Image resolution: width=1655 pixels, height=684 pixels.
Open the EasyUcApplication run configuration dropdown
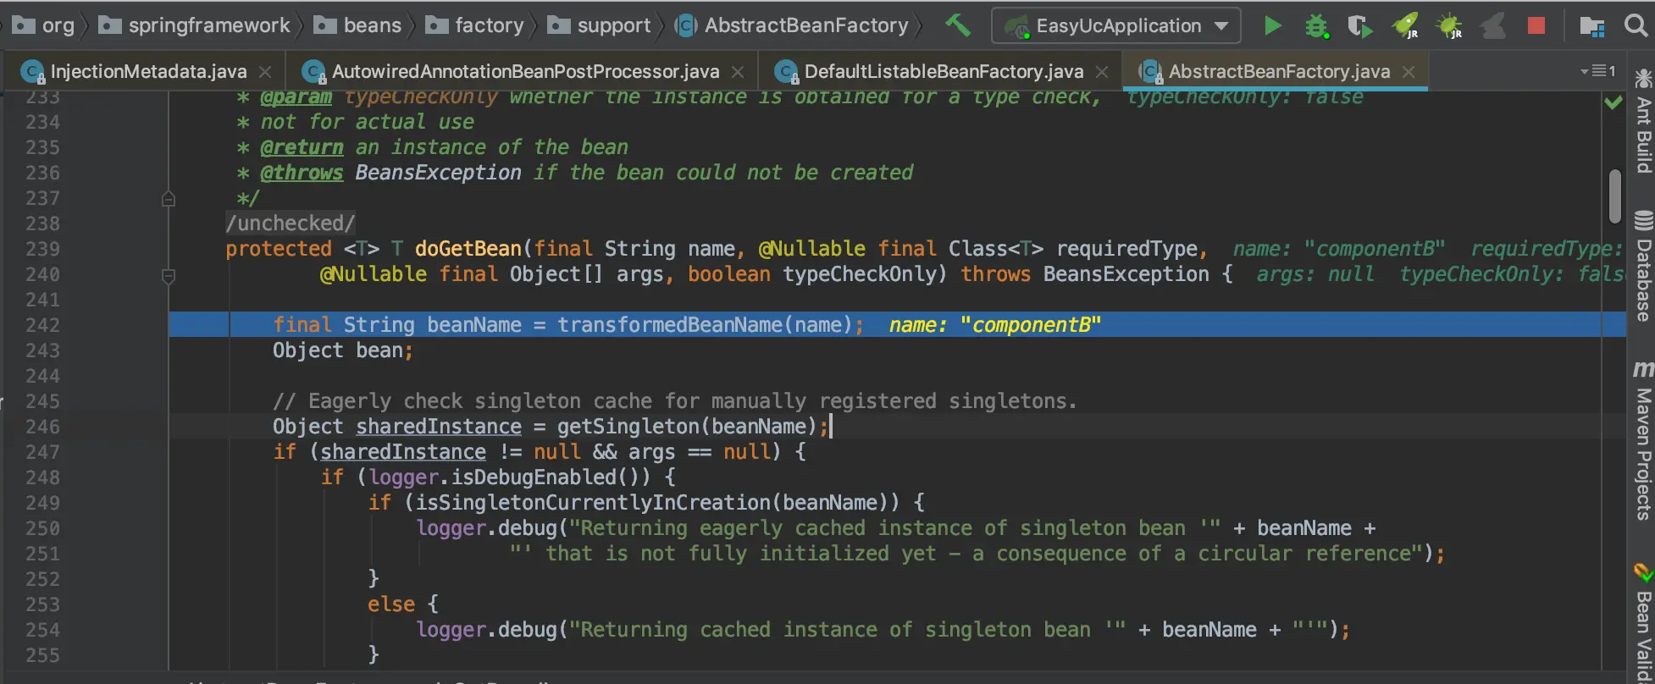click(x=1116, y=25)
